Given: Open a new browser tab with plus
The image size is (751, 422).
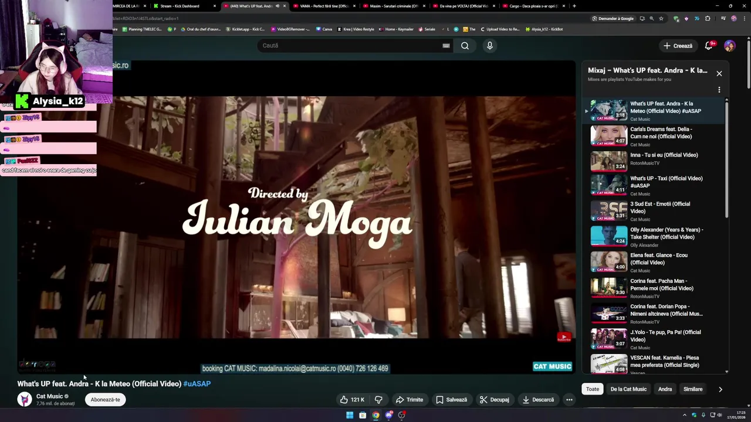Looking at the screenshot, I should (x=574, y=6).
